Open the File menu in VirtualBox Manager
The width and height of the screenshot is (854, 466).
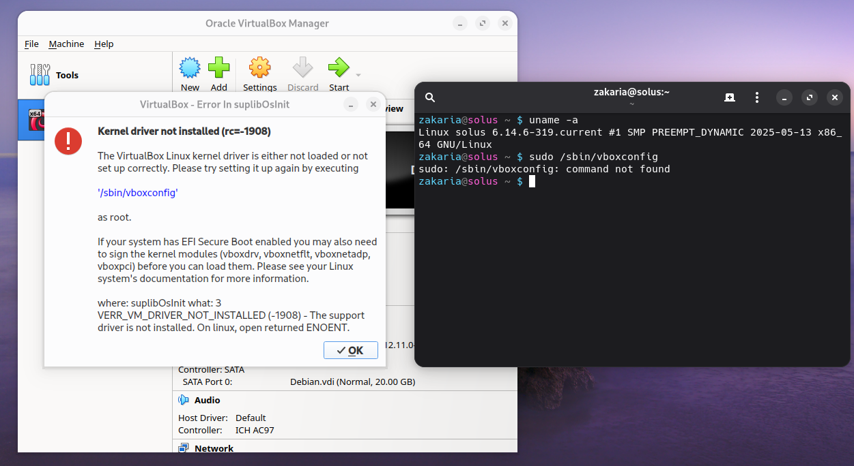31,44
